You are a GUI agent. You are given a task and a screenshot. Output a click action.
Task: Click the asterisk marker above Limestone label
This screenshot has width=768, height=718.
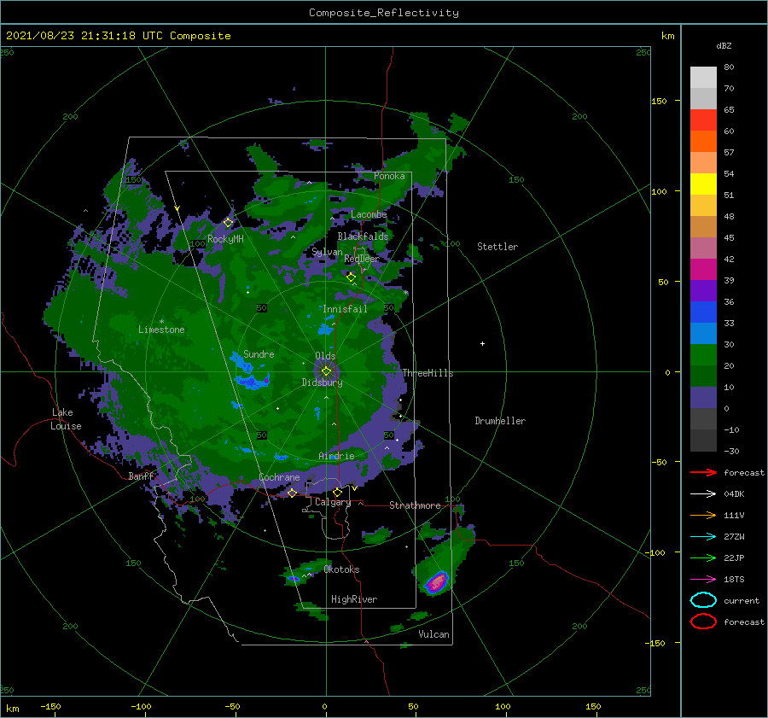[x=161, y=322]
